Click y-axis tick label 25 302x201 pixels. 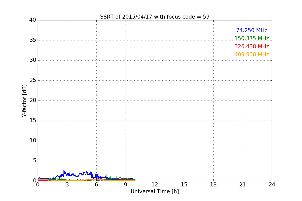(x=33, y=80)
